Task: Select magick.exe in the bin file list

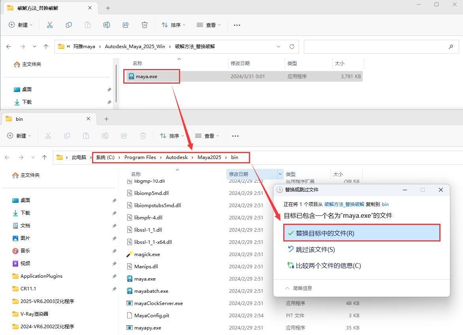Action: pos(147,255)
